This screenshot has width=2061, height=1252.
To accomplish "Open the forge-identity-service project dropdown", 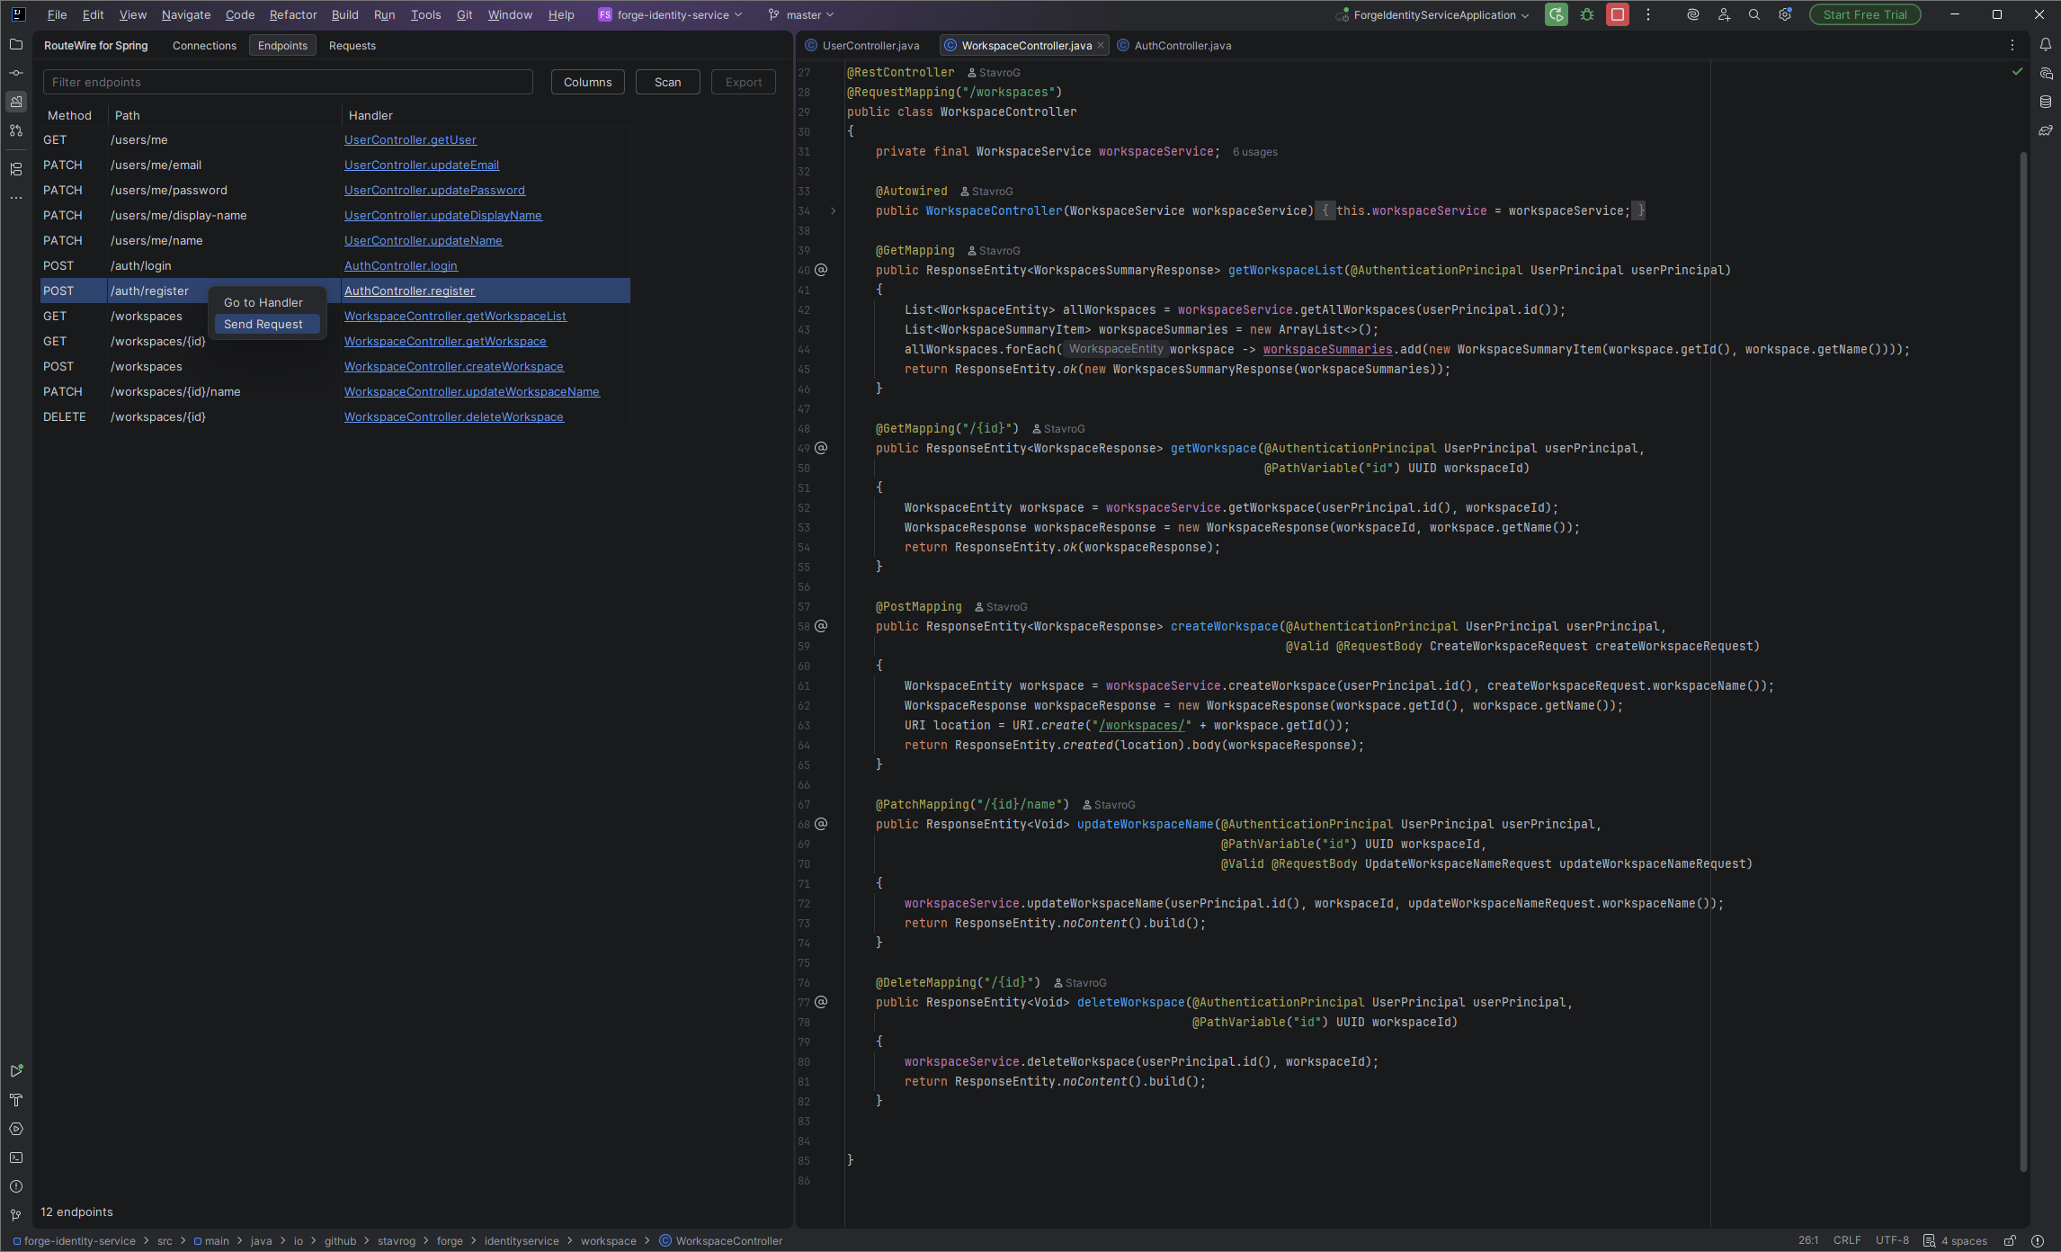I will (x=671, y=14).
